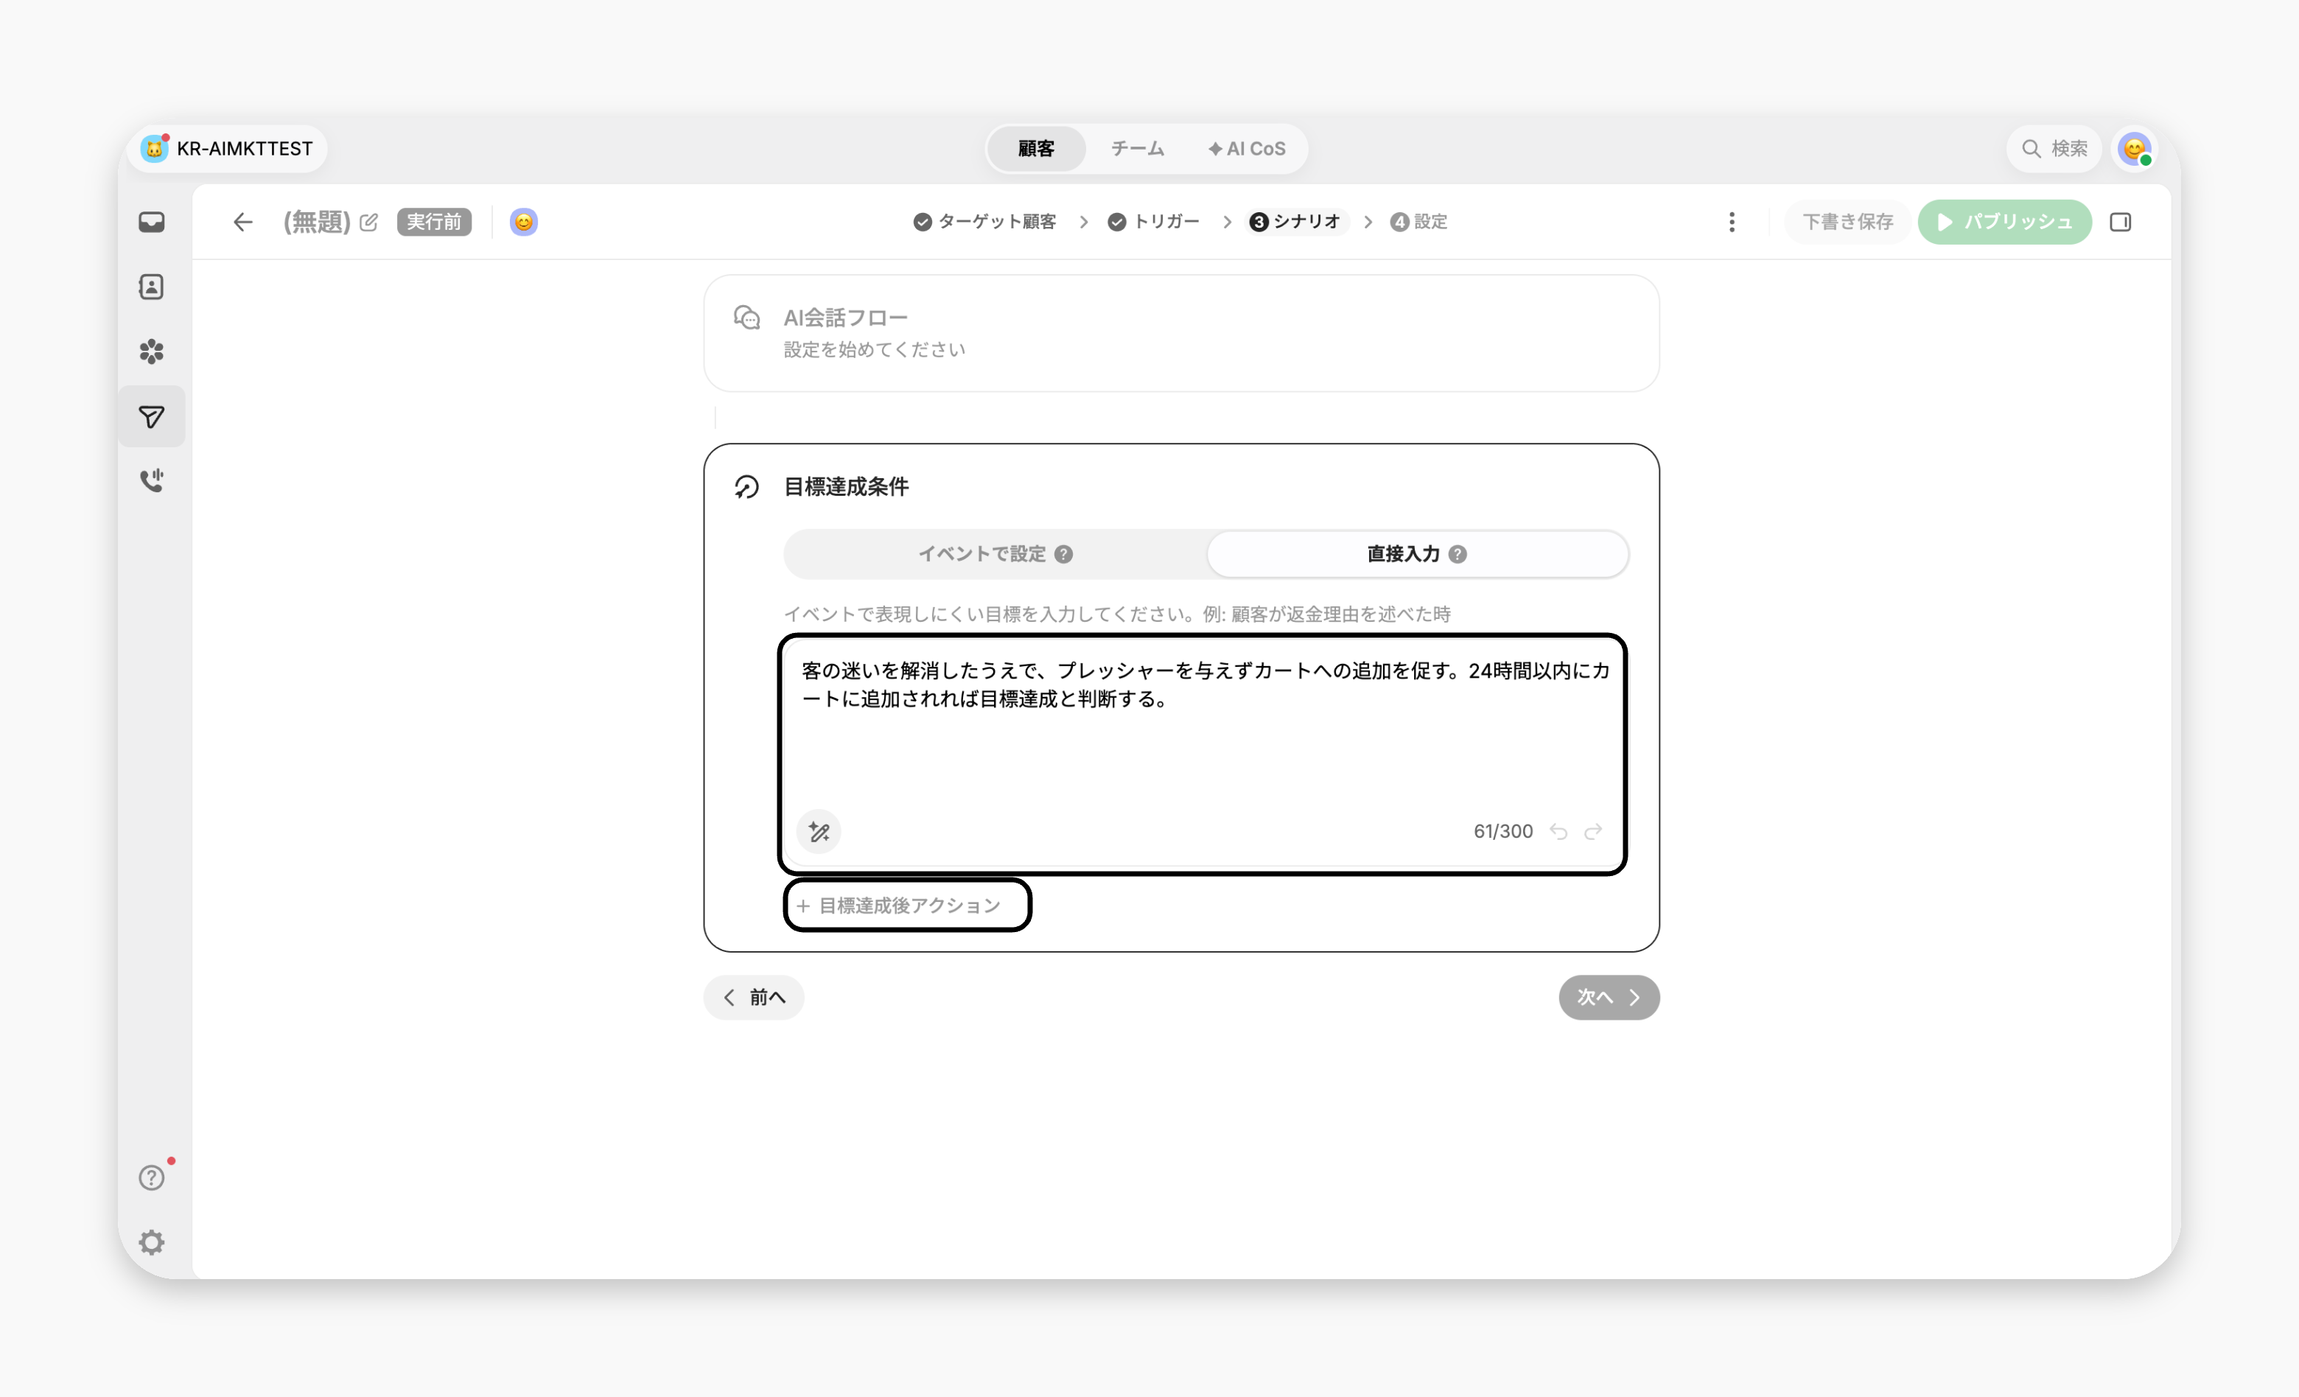This screenshot has width=2299, height=1397.
Task: Open the contacts icon in sidebar
Action: (151, 287)
